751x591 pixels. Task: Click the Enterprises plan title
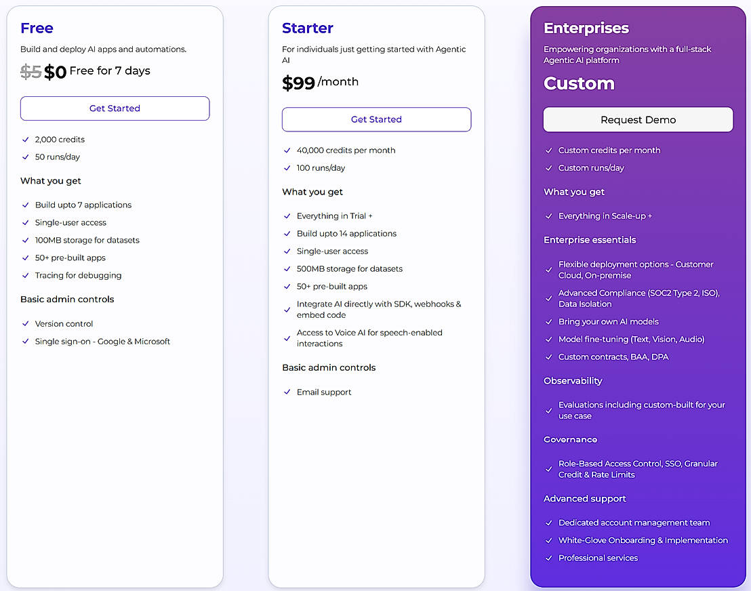pos(586,28)
